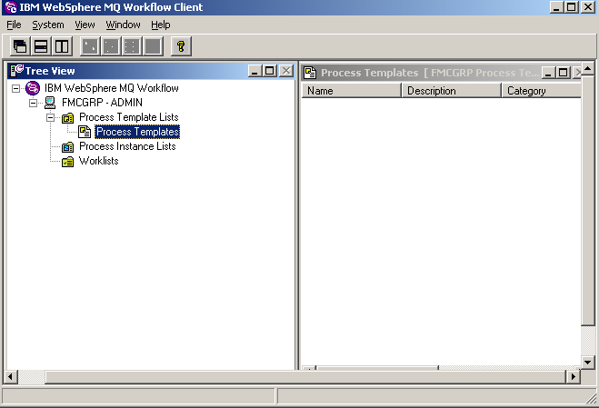Screen dimensions: 599x408
Task: Click the tile horizontally toolbar icon
Action: [41, 46]
